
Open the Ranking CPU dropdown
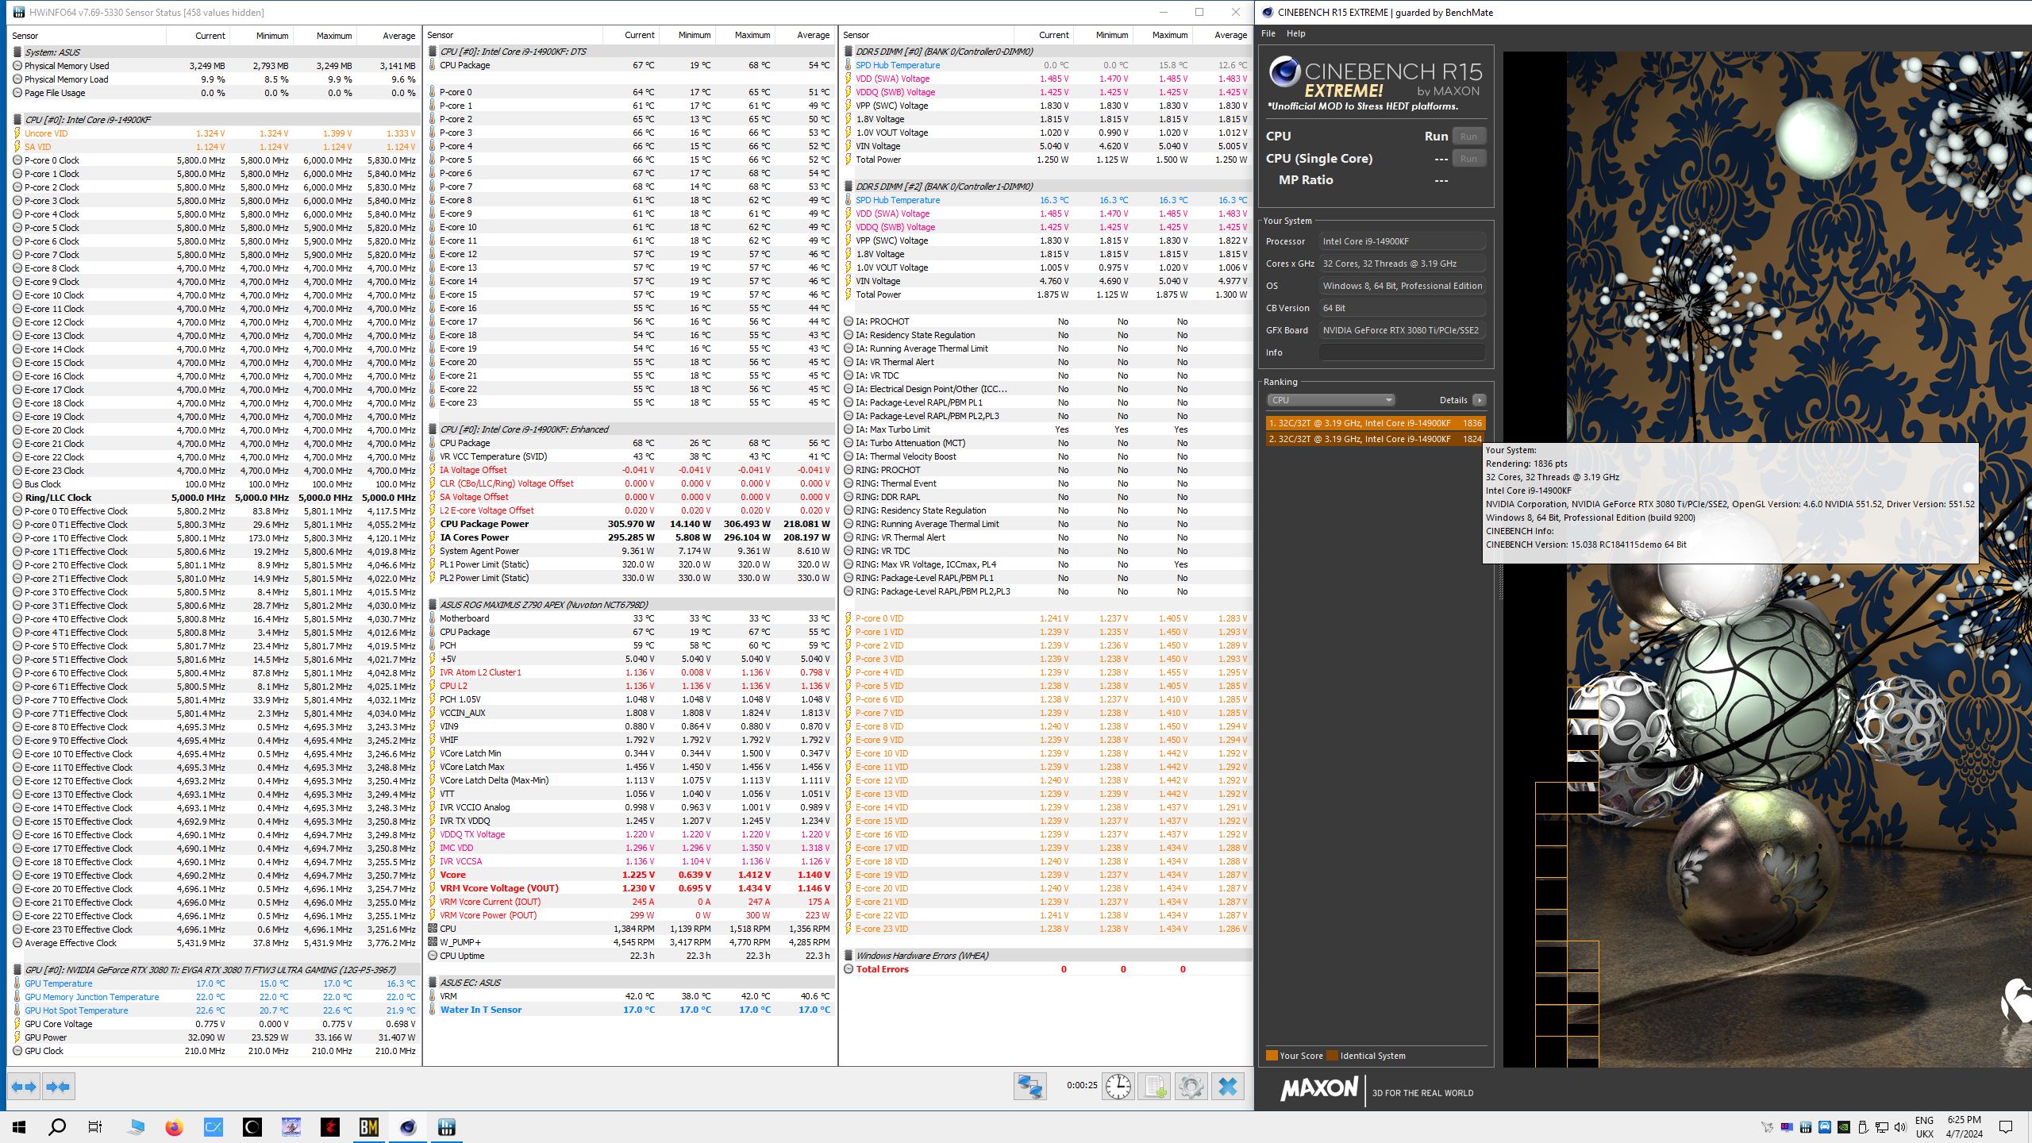[x=1330, y=400]
